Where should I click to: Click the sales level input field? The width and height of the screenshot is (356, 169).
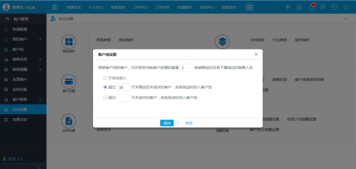click(x=186, y=68)
